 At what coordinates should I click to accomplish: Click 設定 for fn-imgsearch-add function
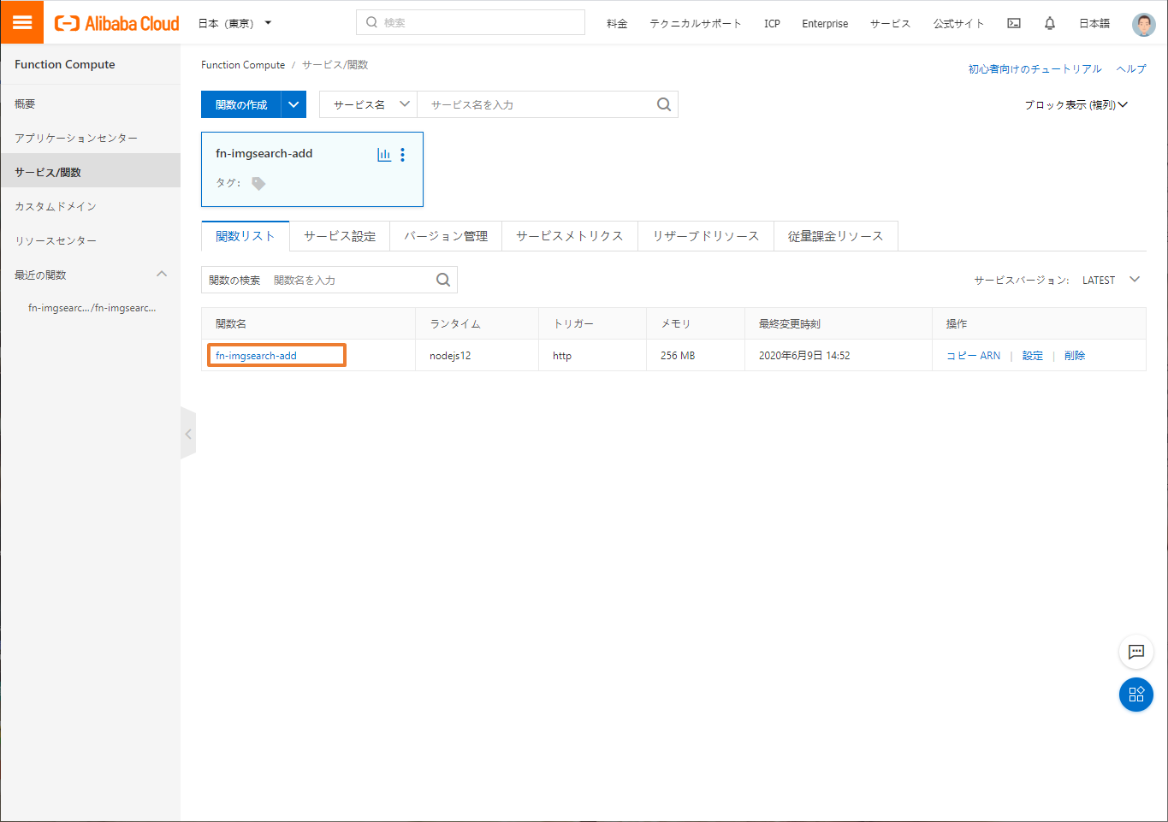1033,355
